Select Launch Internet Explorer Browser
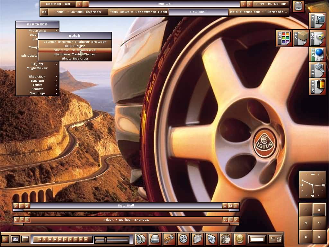 coord(75,42)
